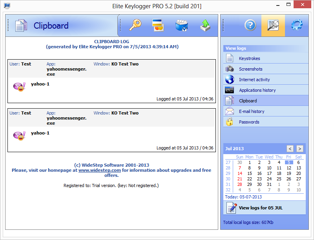Image resolution: width=314 pixels, height=240 pixels.
Task: Click the Total local logs size text
Action: coord(248,222)
